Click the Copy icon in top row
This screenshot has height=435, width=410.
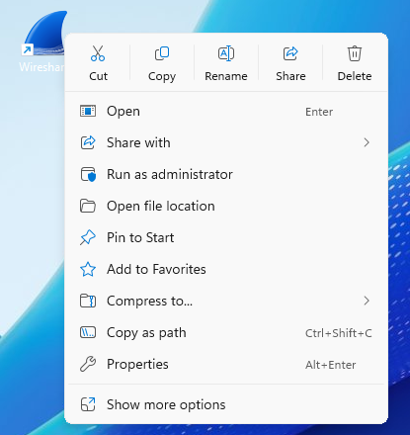(162, 53)
